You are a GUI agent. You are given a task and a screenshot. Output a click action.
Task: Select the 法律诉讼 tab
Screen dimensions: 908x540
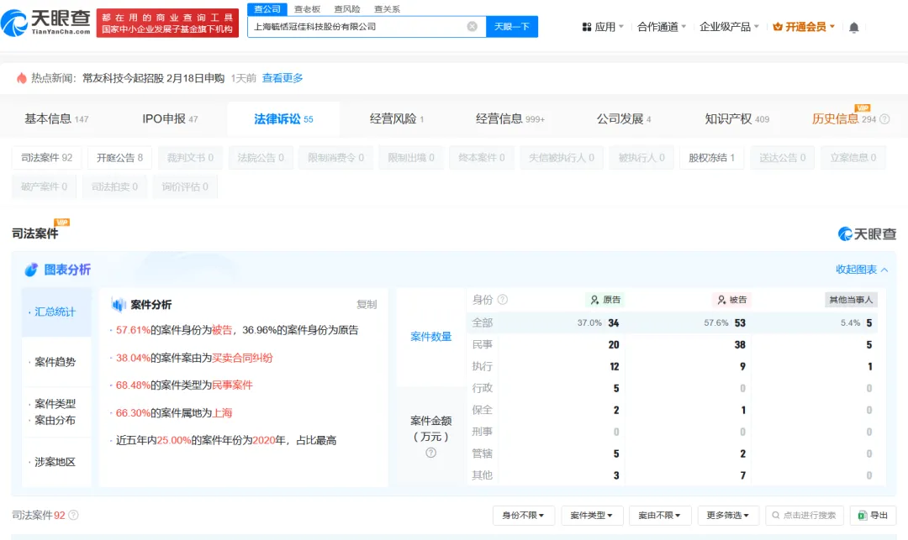point(284,119)
